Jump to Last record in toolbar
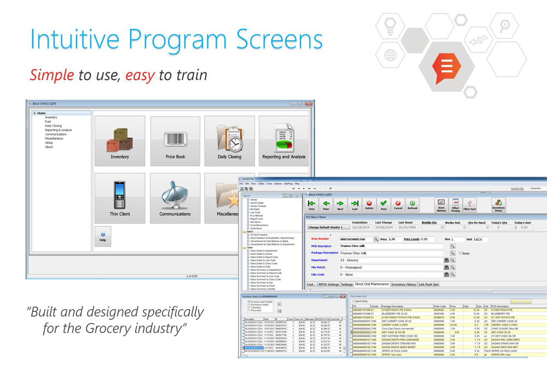 click(354, 205)
